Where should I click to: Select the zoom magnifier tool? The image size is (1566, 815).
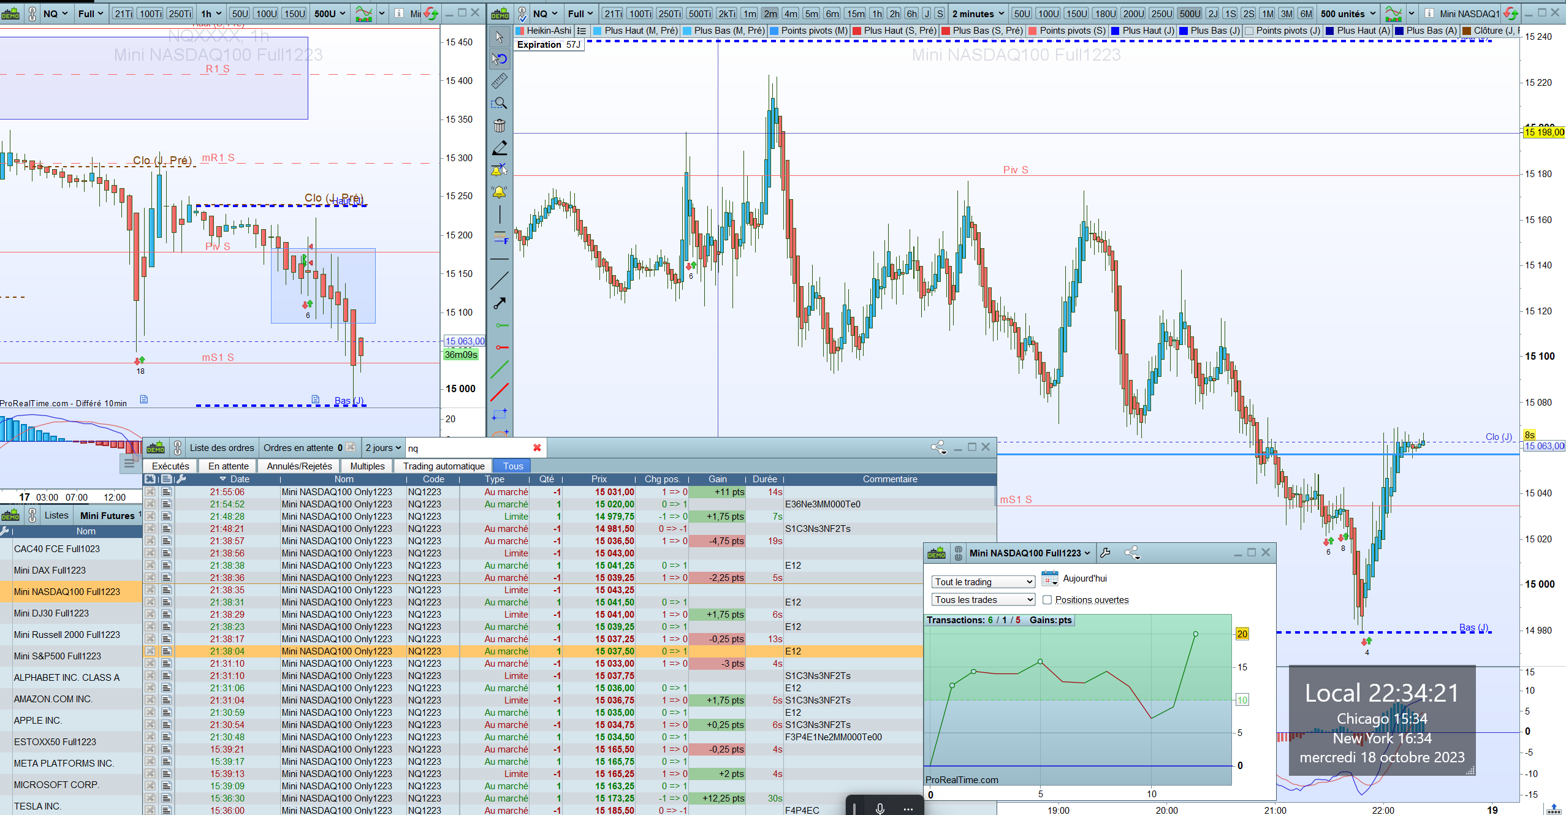[x=500, y=104]
